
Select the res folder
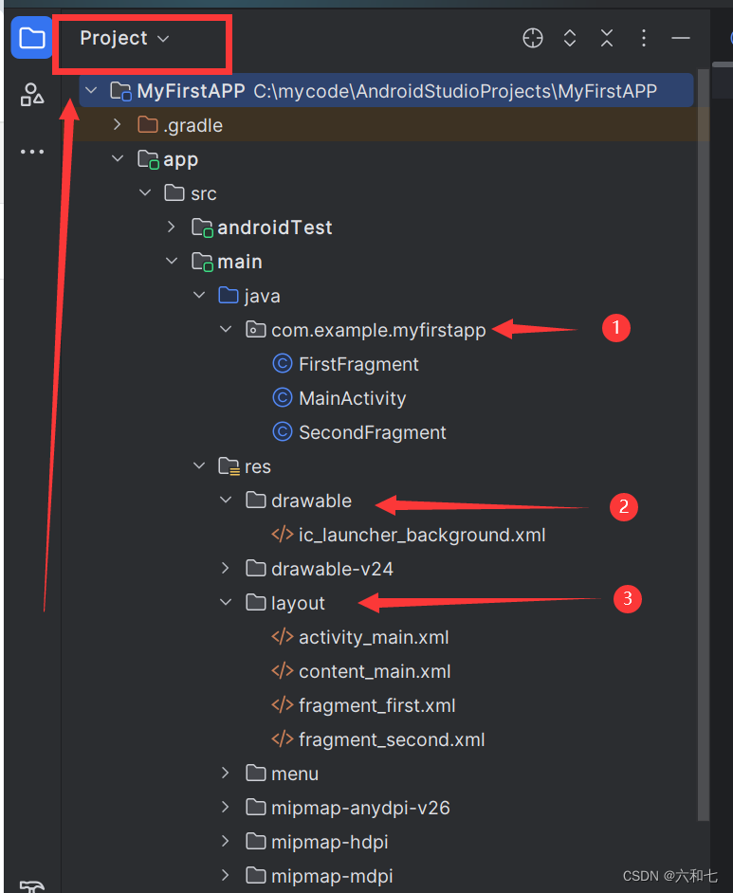245,467
